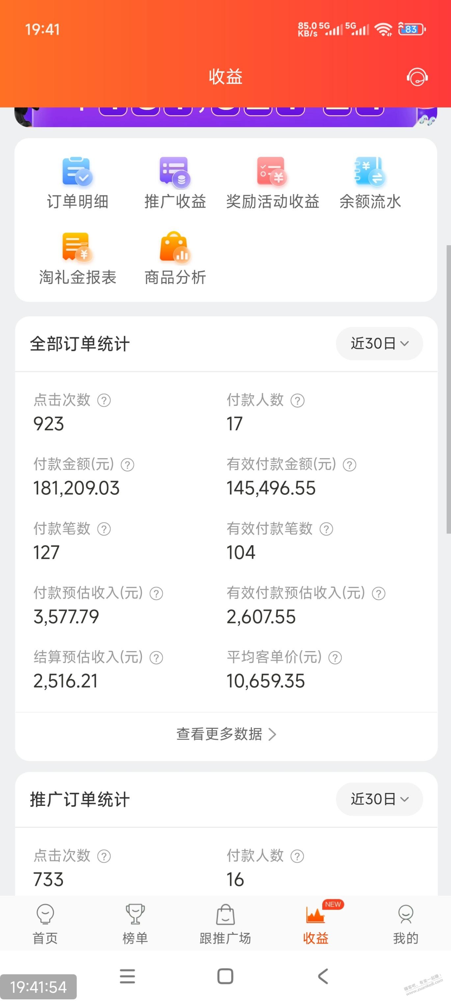Image resolution: width=451 pixels, height=1002 pixels.
Task: Open 余额流水 balance records
Action: (x=370, y=183)
